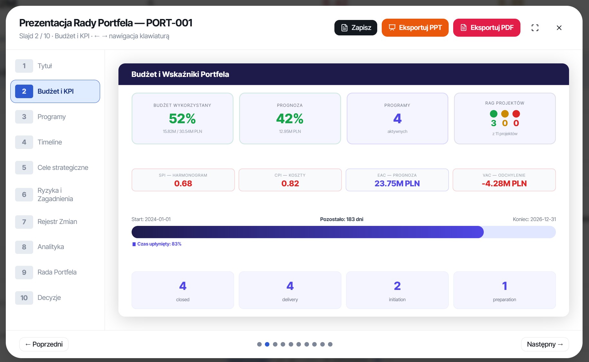The image size is (589, 362).
Task: Open slide 10 Decyzje
Action: (55, 298)
